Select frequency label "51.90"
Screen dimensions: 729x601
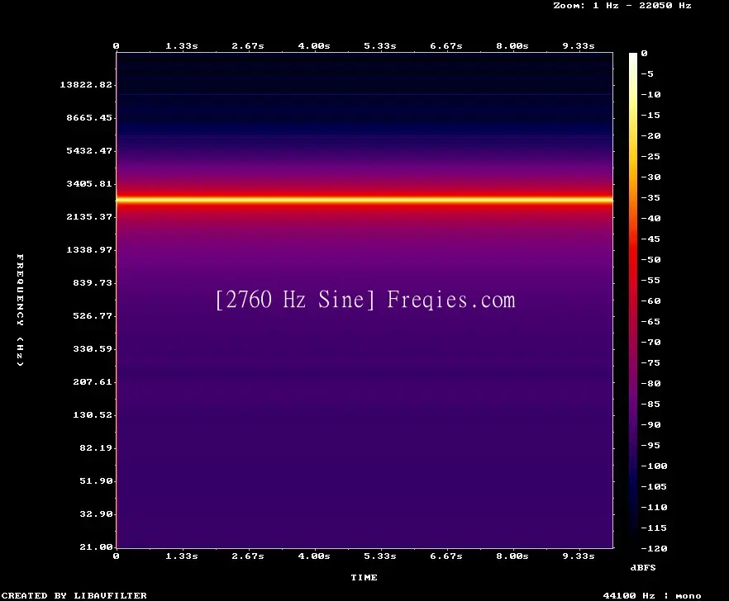click(x=96, y=480)
